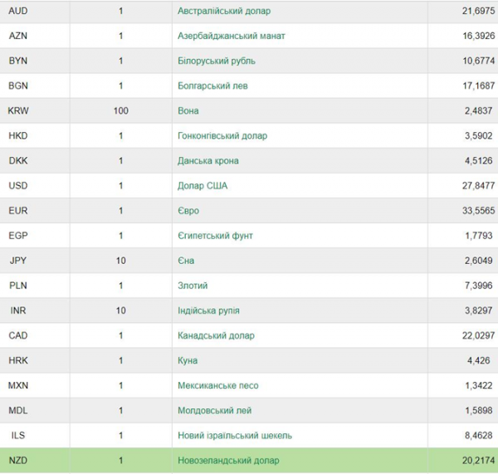Open the Куна currency link
The image size is (498, 474).
pyautogui.click(x=188, y=360)
